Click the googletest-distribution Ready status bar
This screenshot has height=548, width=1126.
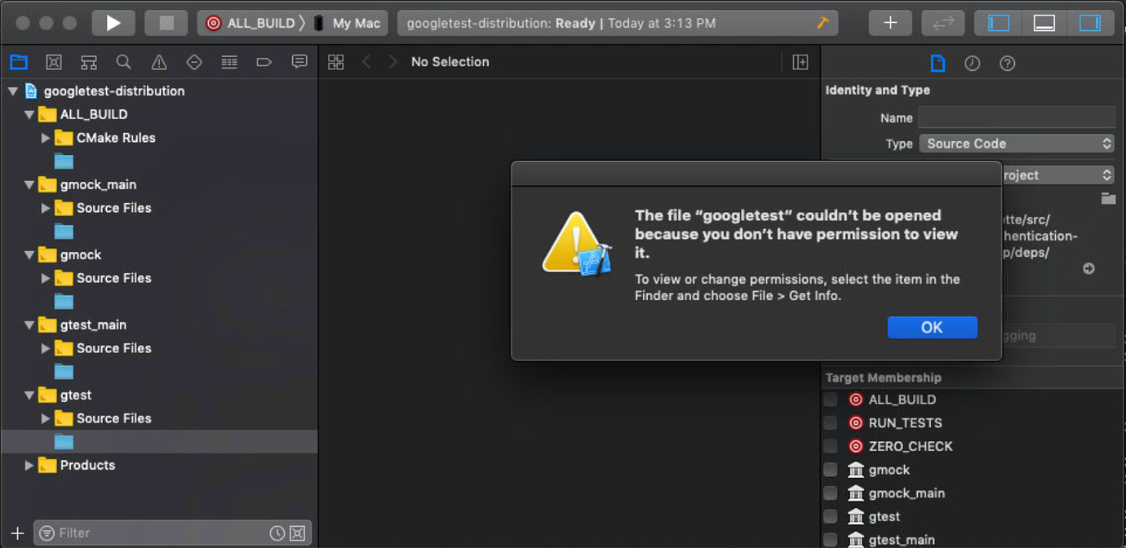[x=618, y=23]
